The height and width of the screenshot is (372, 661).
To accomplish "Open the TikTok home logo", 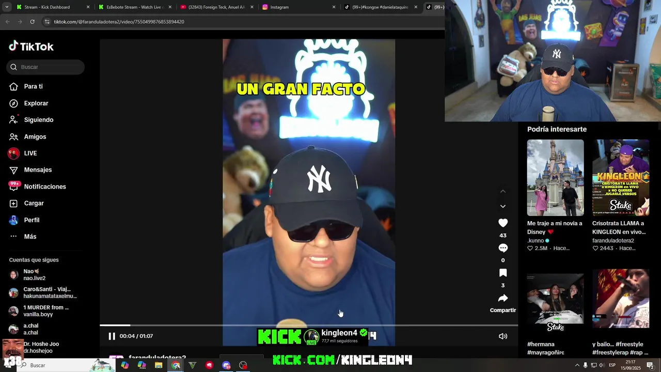I will 31,47.
